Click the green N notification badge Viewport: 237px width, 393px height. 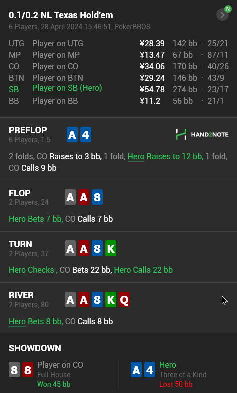click(x=228, y=9)
